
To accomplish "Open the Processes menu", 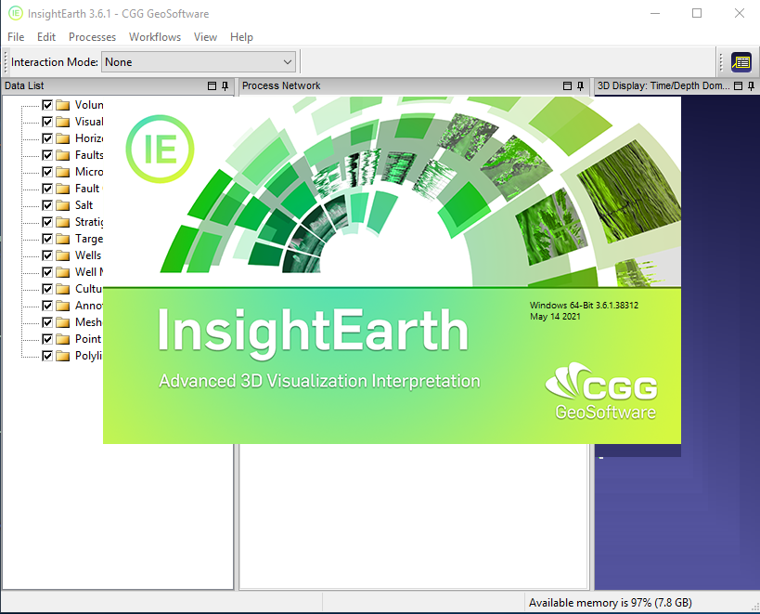I will coord(93,37).
